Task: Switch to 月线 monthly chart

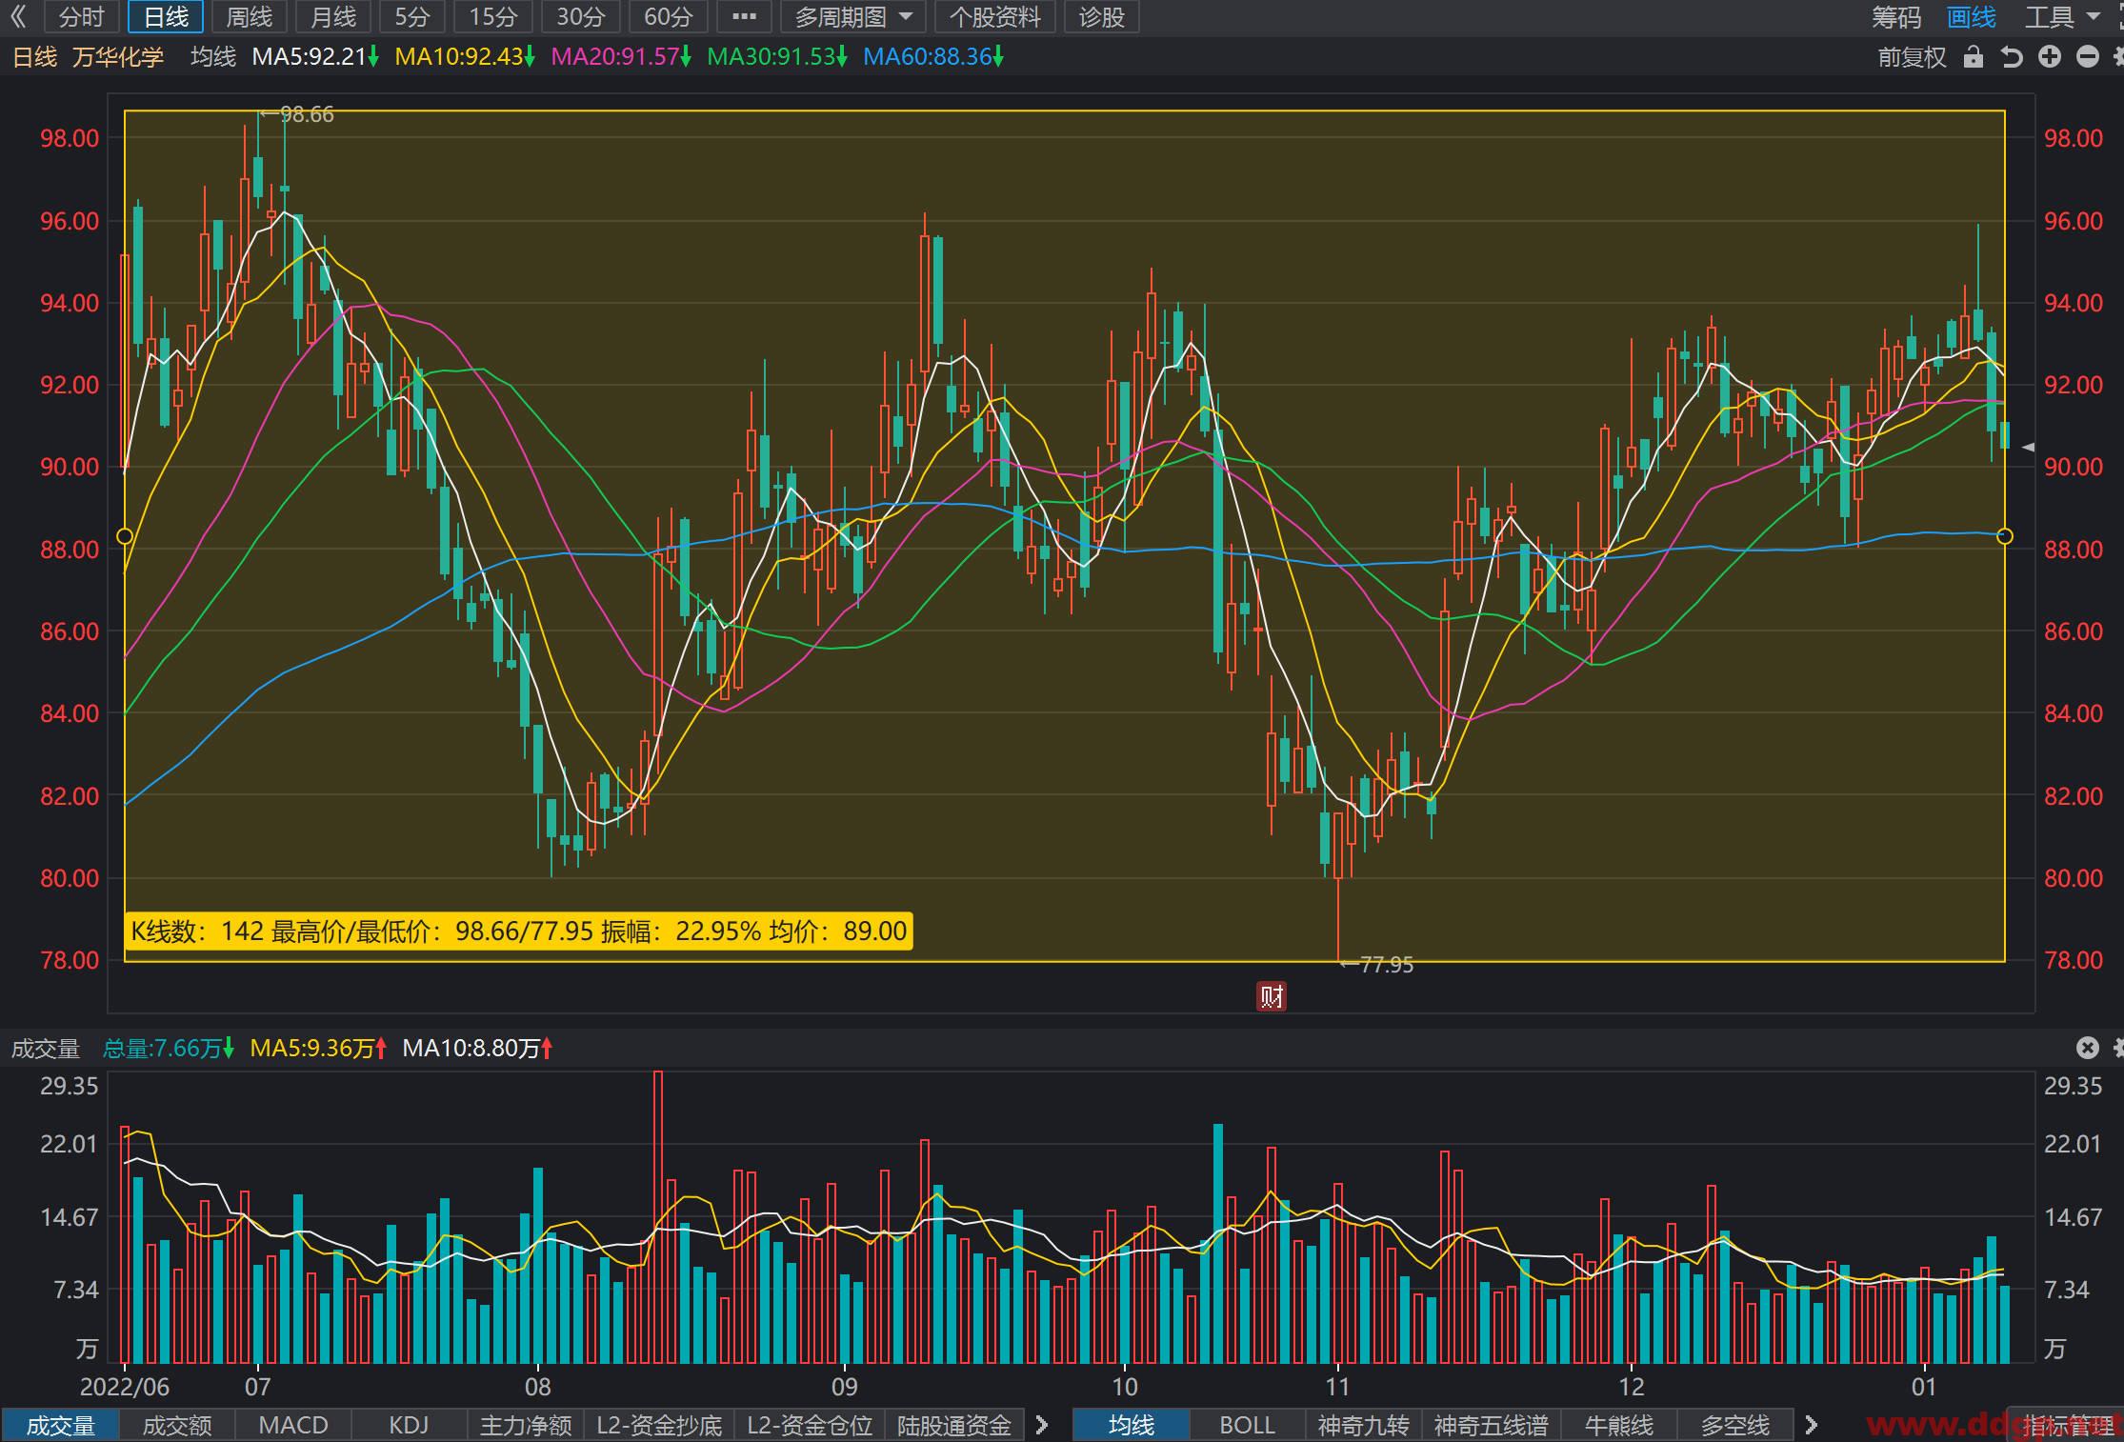Action: click(333, 17)
